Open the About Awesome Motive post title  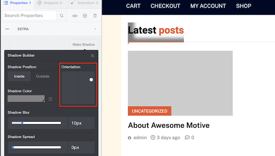(x=169, y=125)
